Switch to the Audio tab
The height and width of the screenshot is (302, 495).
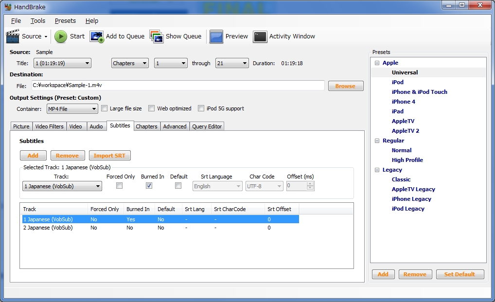click(96, 126)
